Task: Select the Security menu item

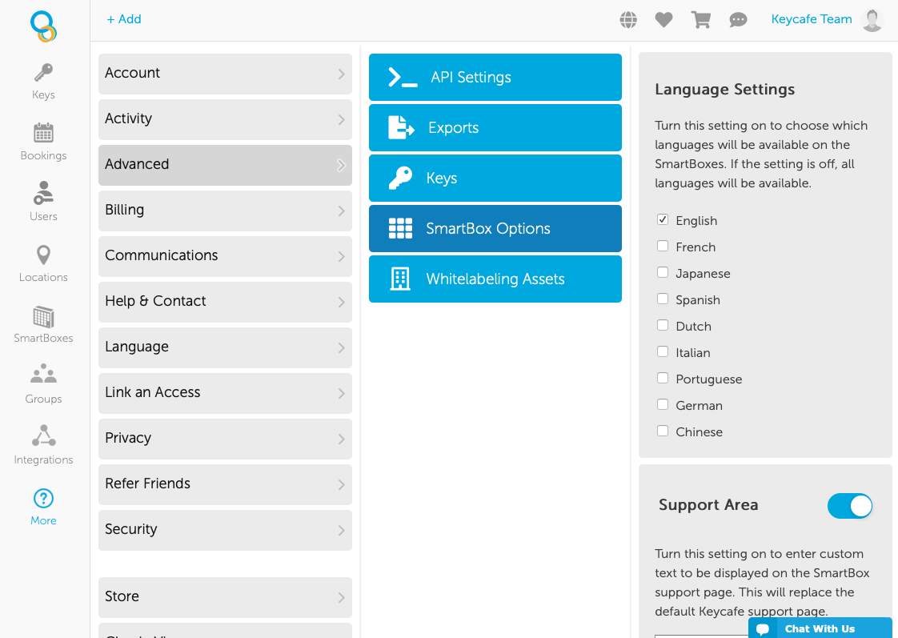Action: pyautogui.click(x=225, y=530)
